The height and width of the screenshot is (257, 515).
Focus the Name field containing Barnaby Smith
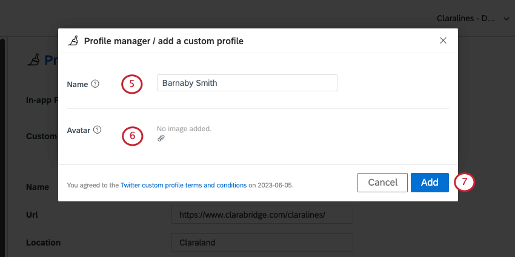click(247, 83)
